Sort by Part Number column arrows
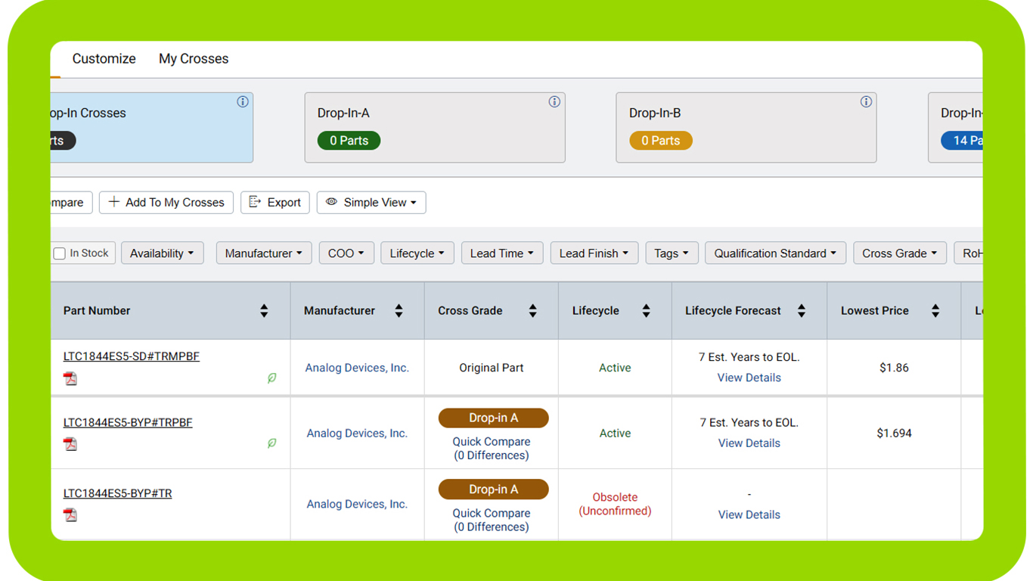 (x=264, y=311)
